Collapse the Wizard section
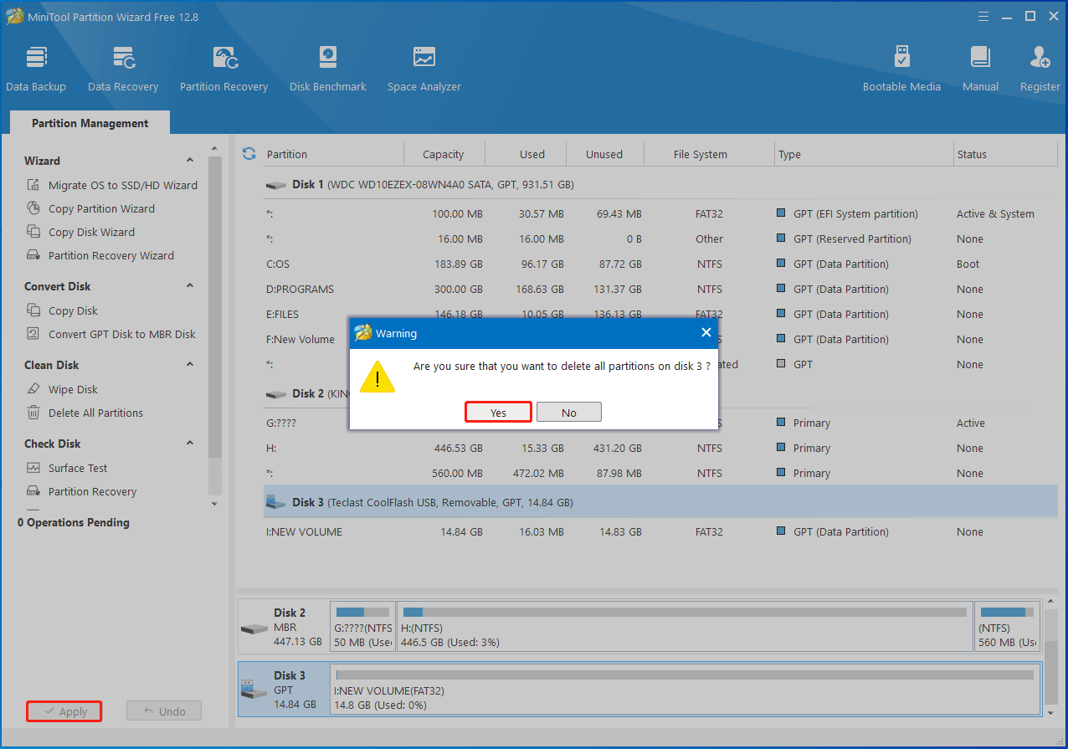 click(190, 161)
